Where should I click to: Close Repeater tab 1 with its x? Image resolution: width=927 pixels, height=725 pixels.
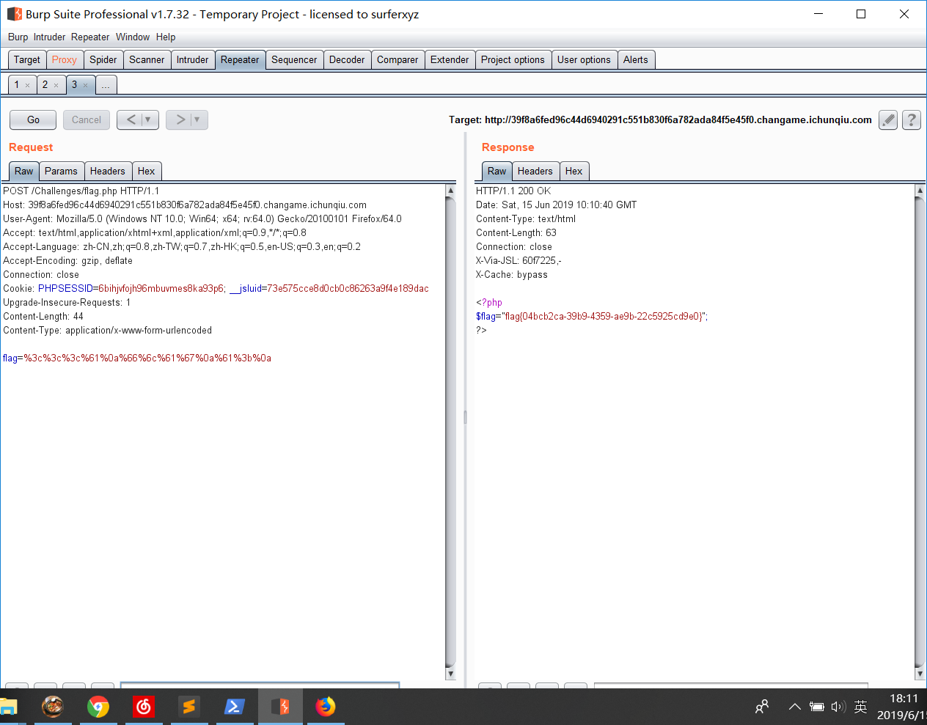[x=28, y=85]
